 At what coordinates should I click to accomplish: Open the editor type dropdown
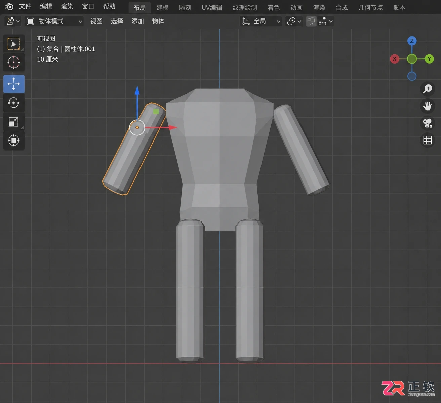tap(13, 21)
